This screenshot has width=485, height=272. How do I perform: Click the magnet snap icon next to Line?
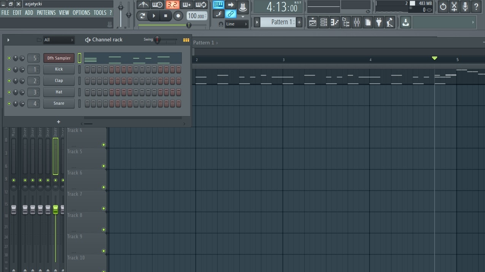pyautogui.click(x=221, y=24)
